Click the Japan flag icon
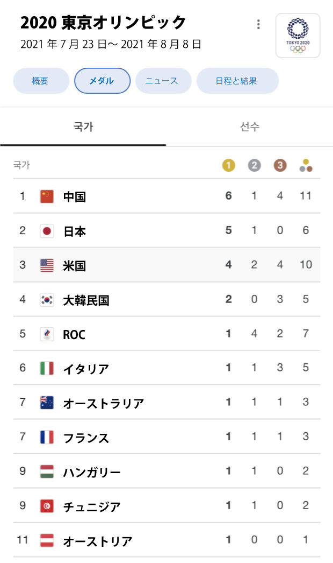This screenshot has height=563, width=333. click(x=47, y=231)
